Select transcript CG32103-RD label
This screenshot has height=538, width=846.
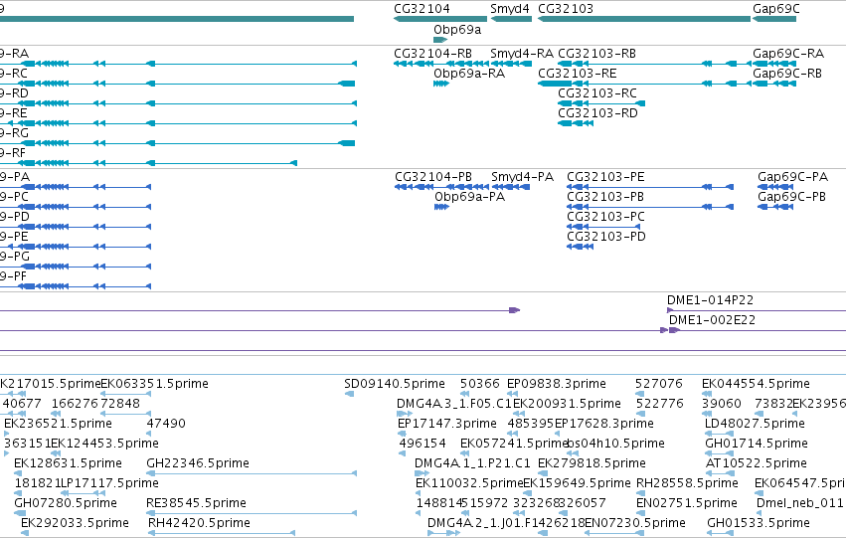pos(597,113)
